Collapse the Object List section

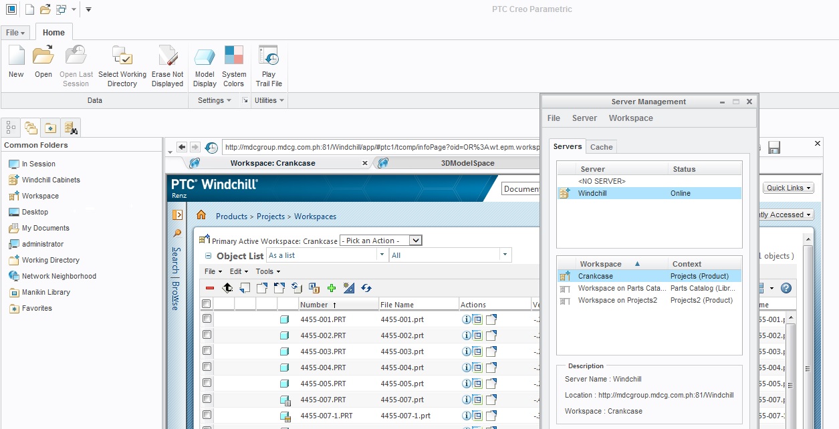pos(209,256)
